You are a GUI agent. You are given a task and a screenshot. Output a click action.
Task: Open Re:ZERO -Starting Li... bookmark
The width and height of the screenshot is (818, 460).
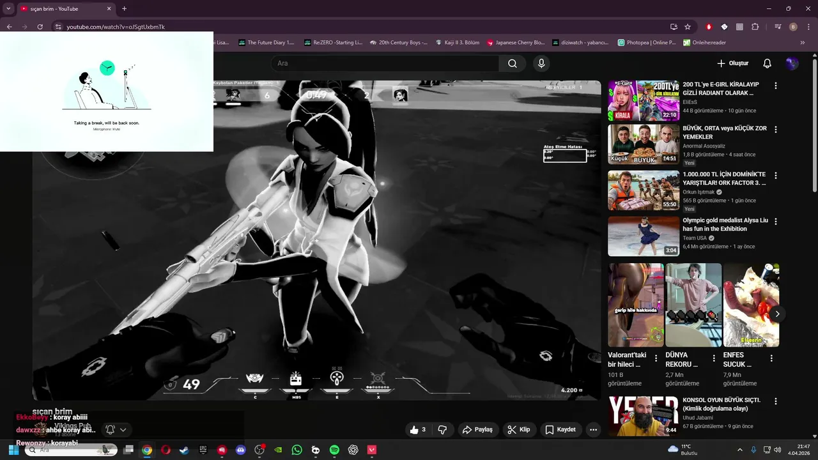[332, 43]
